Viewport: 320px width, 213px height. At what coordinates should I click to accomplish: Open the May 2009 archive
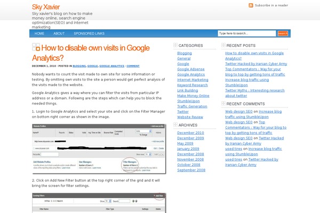tap(185, 143)
